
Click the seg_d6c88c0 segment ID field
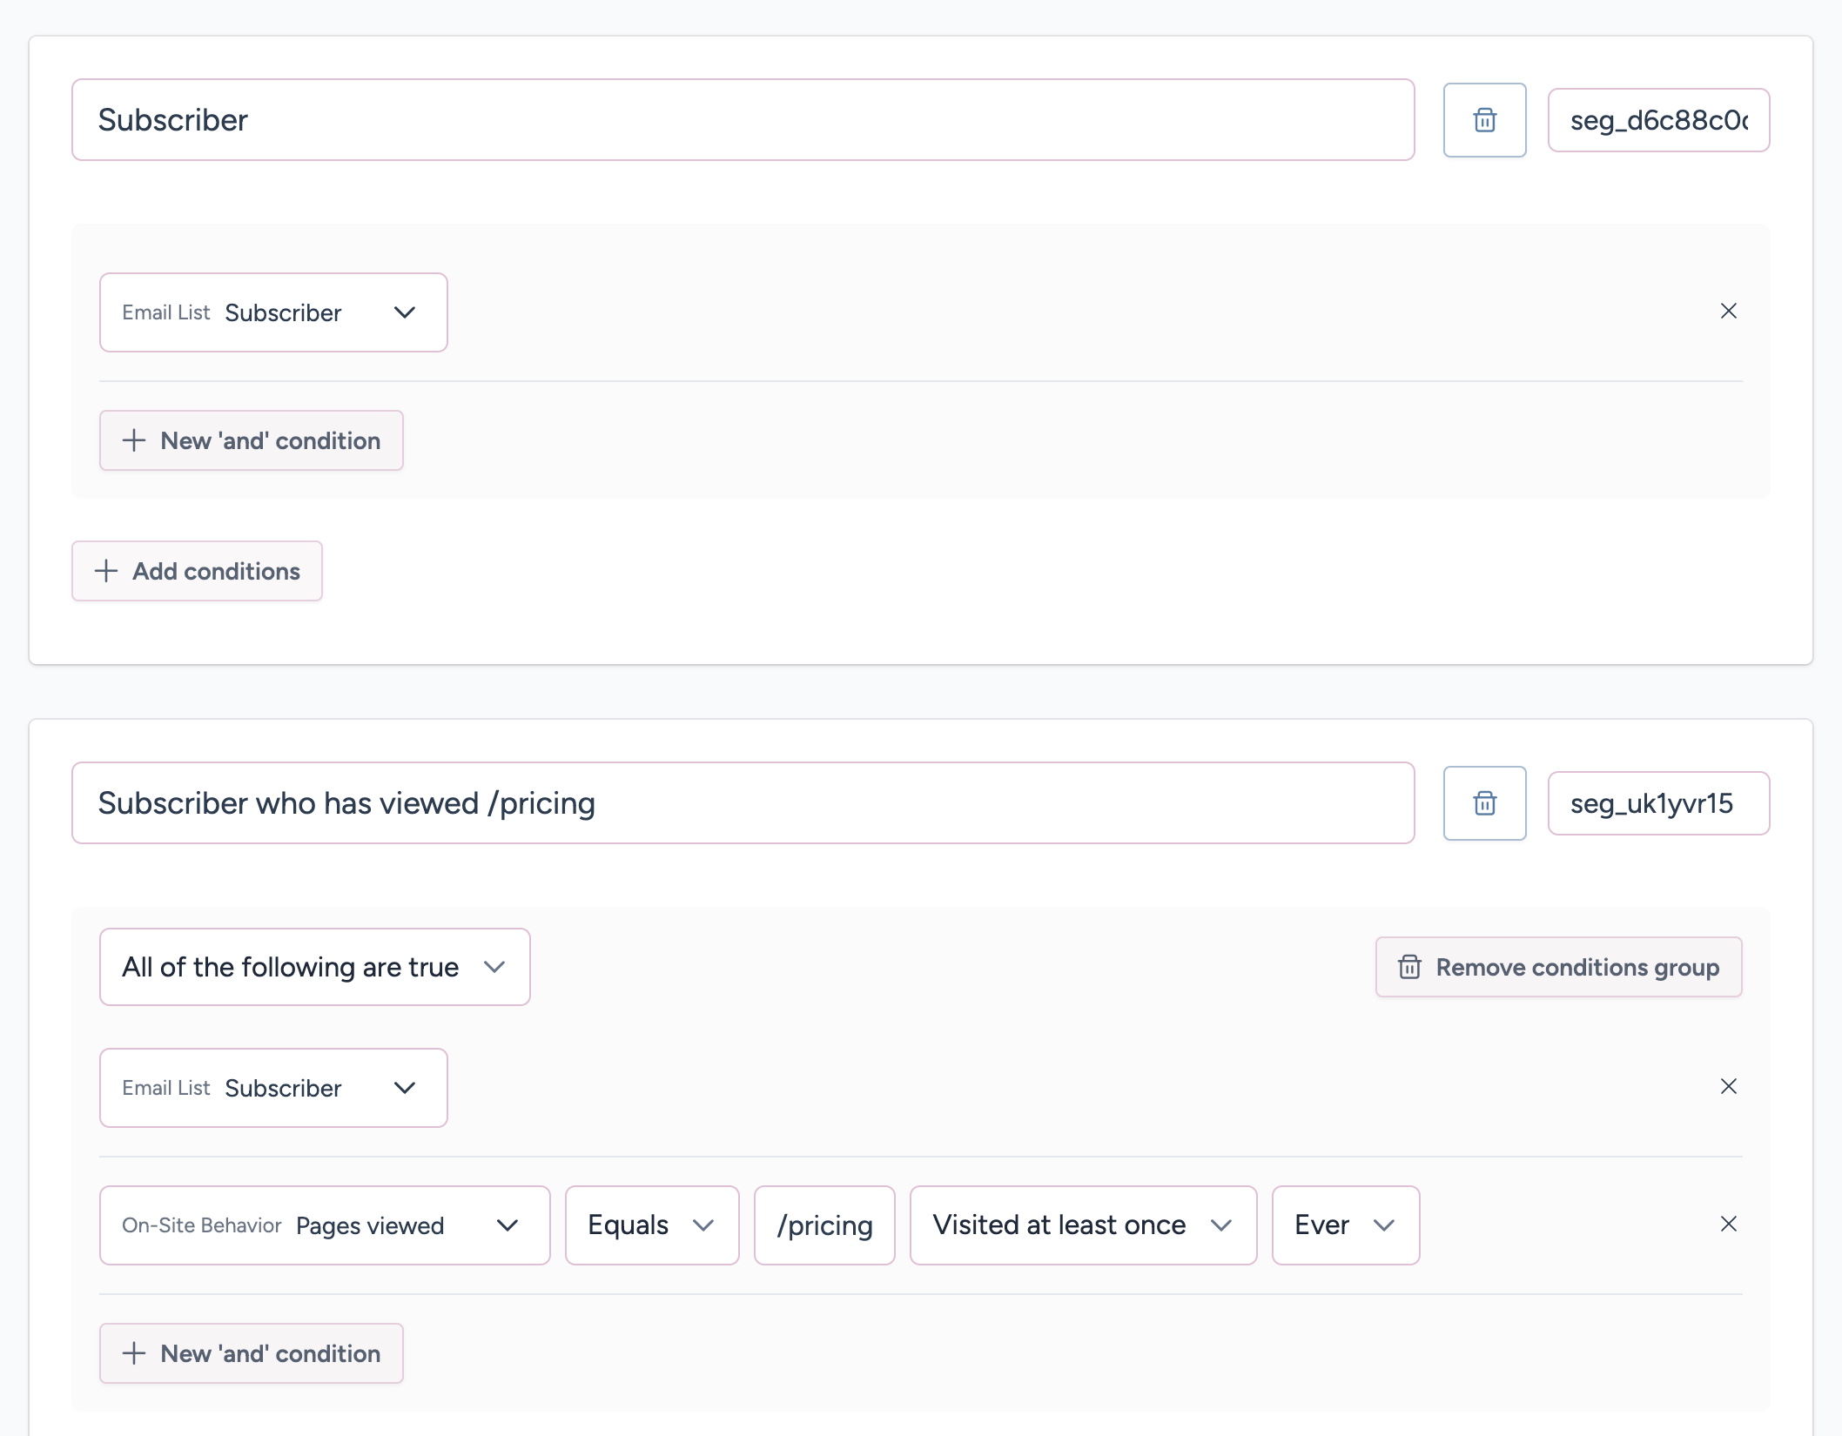click(x=1657, y=120)
